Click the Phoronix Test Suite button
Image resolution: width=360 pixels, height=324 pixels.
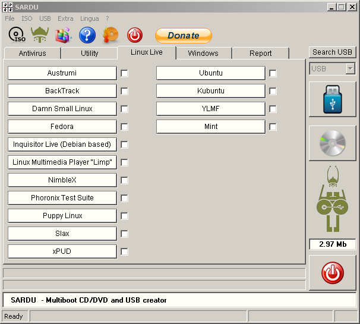[x=62, y=198]
